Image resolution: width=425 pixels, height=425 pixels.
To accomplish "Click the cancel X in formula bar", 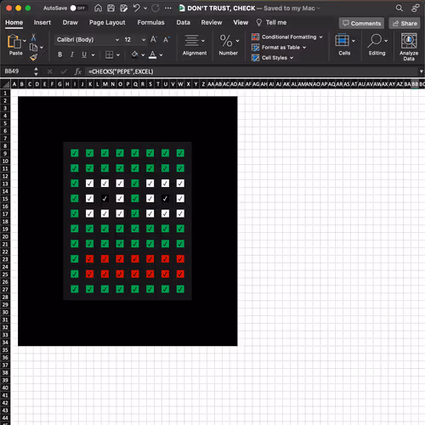I will click(x=49, y=71).
